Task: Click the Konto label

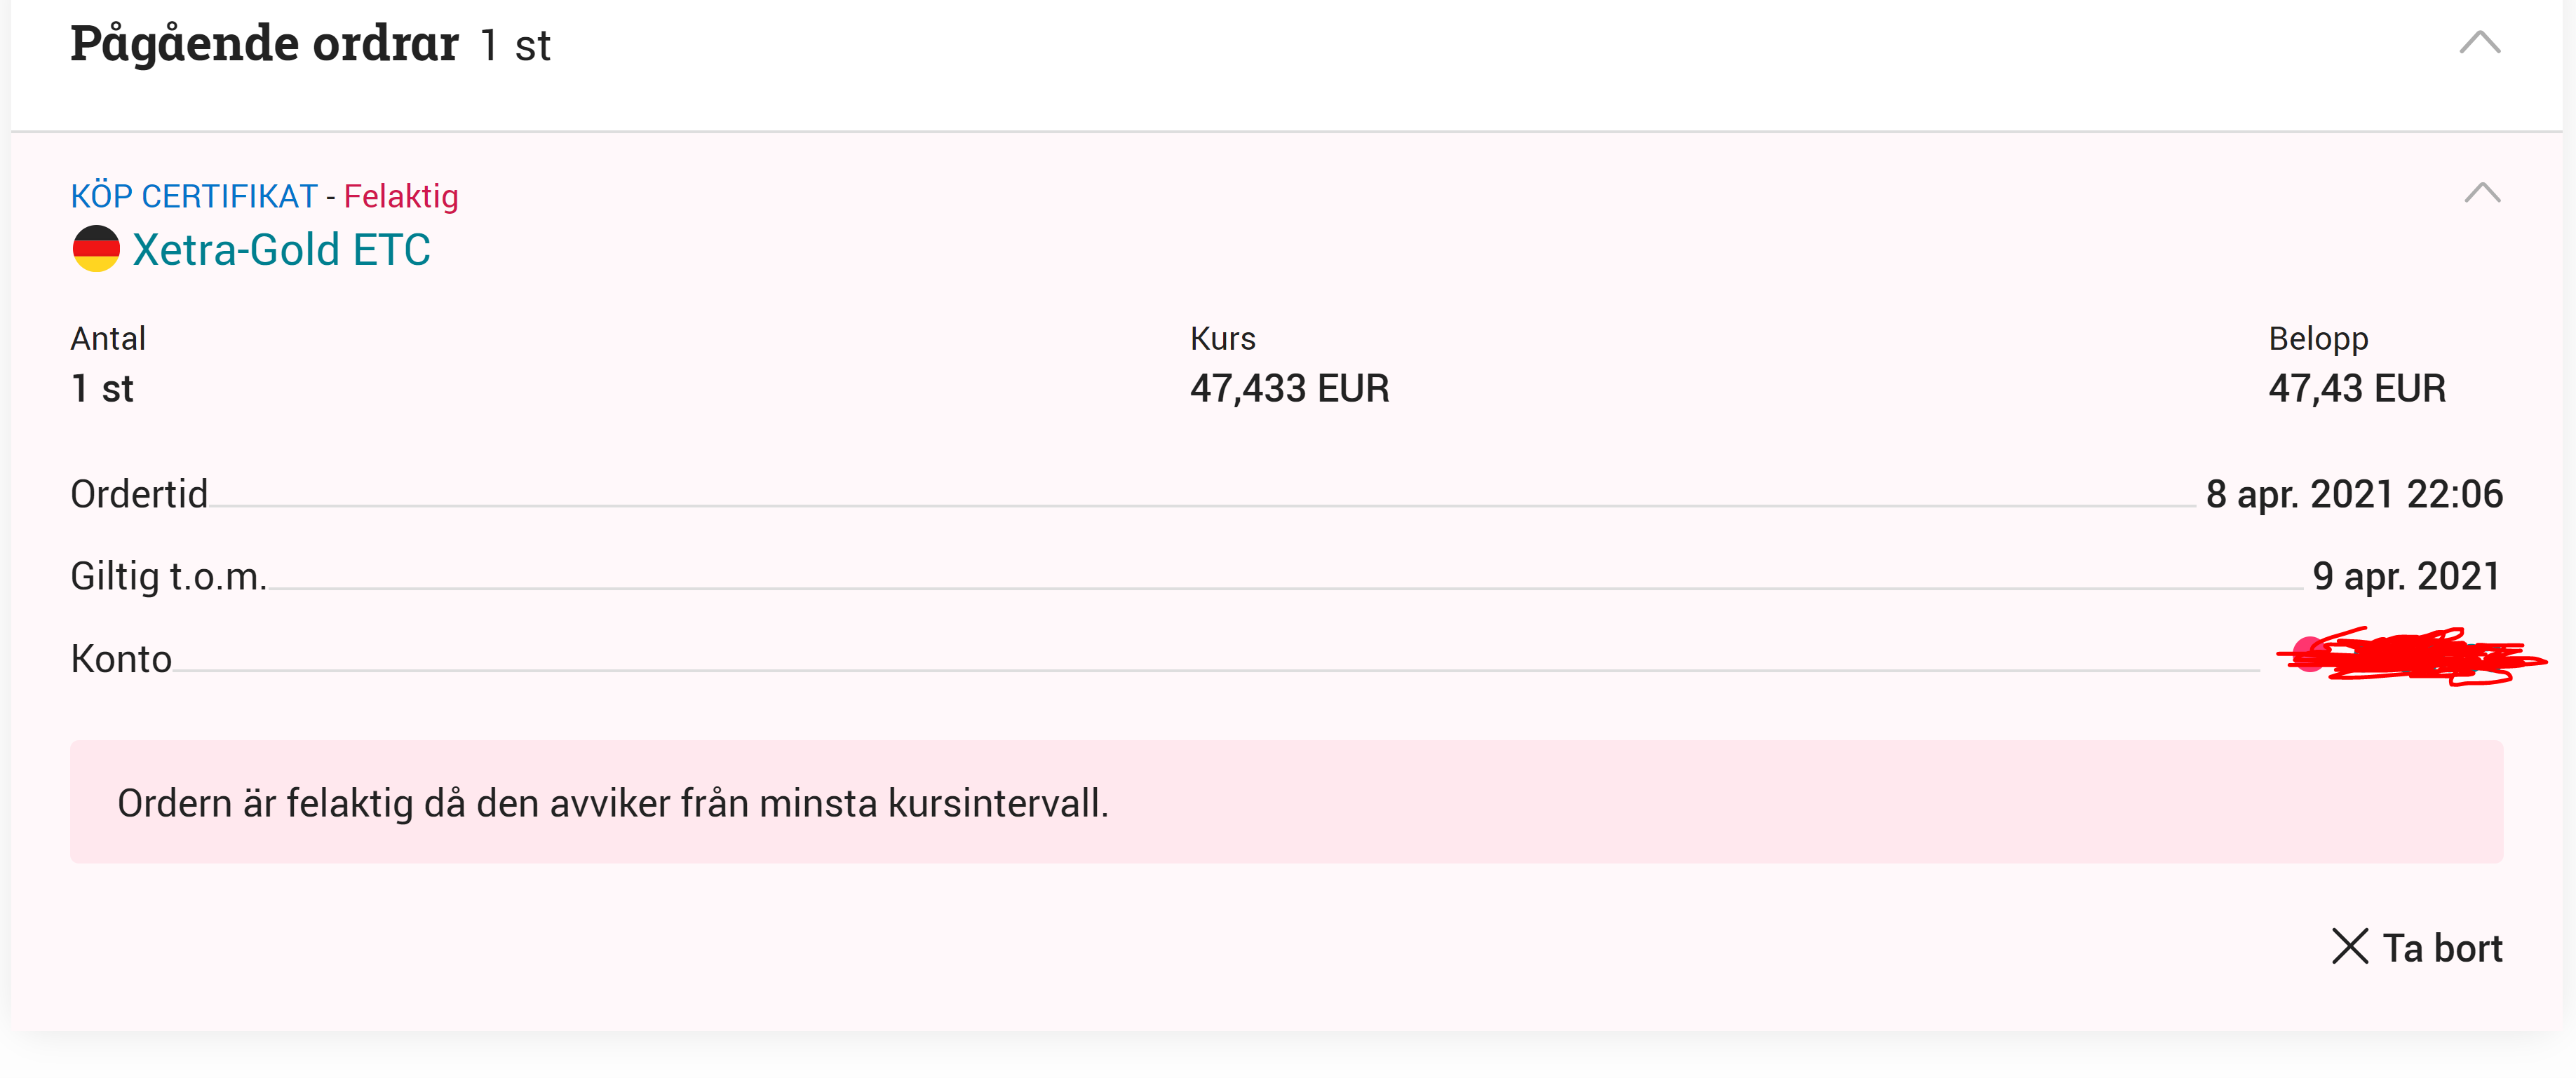Action: [x=121, y=658]
